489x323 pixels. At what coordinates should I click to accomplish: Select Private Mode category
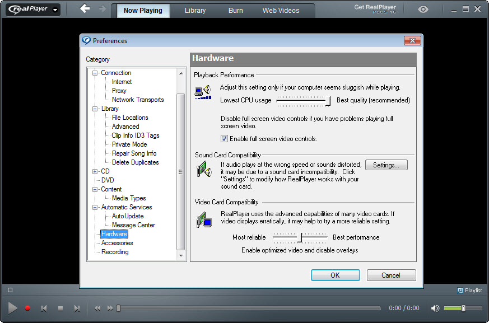pos(129,144)
